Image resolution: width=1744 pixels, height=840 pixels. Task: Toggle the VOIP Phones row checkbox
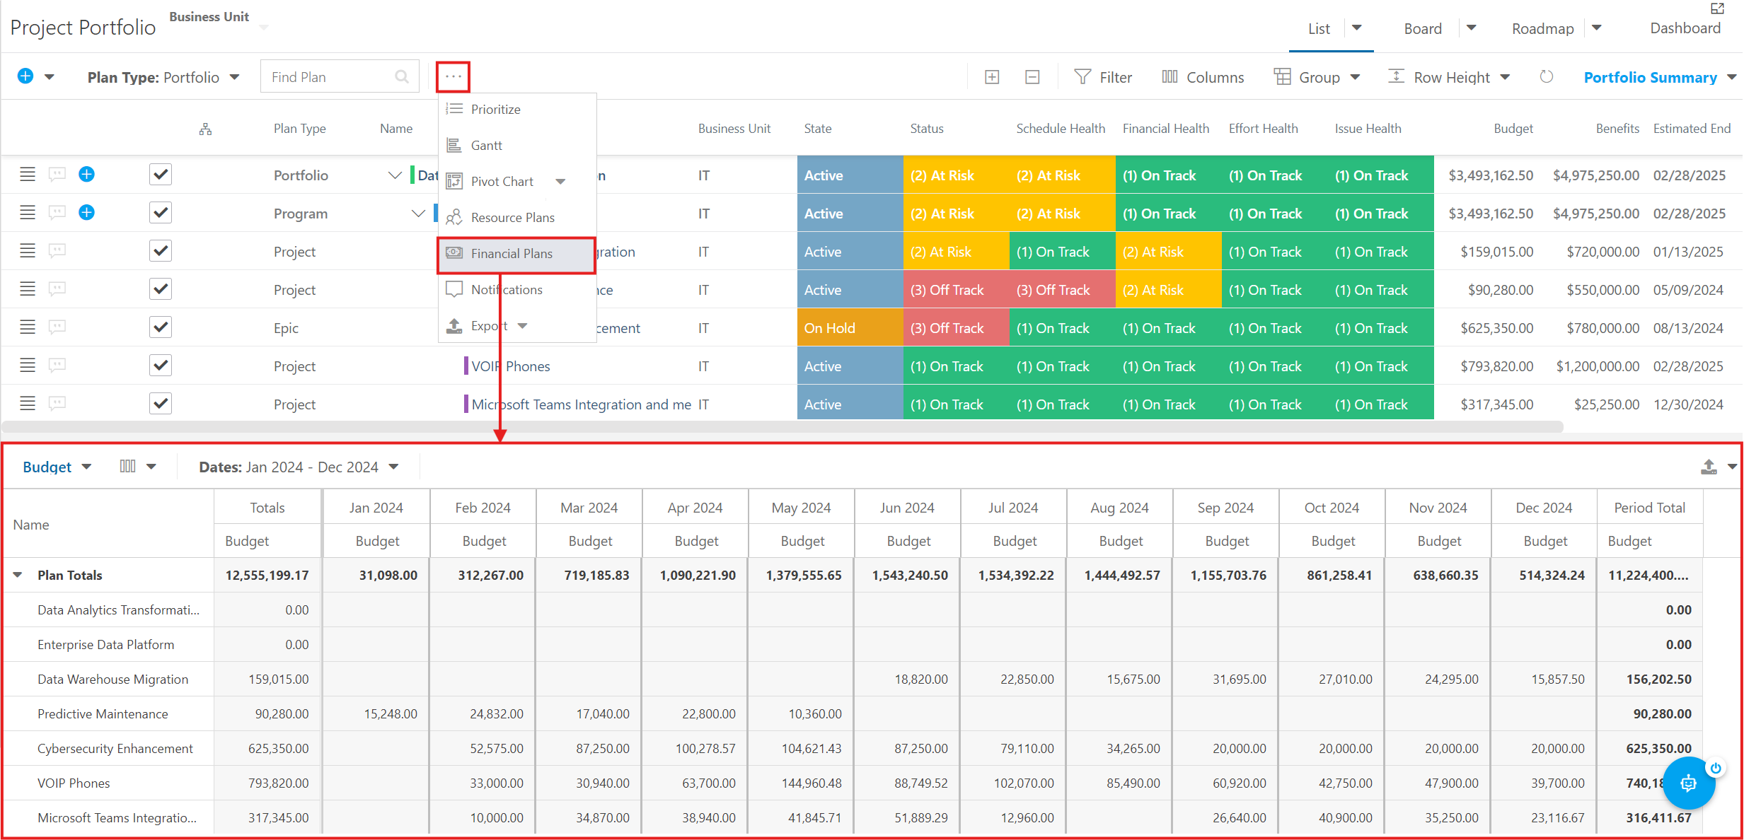point(161,365)
